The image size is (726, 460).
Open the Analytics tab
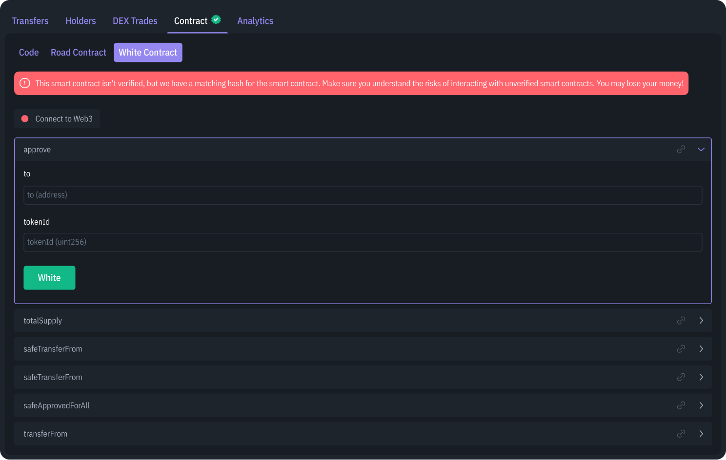(x=255, y=21)
